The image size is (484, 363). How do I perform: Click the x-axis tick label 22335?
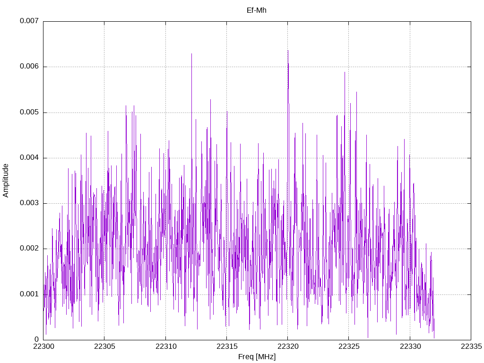pos(471,346)
